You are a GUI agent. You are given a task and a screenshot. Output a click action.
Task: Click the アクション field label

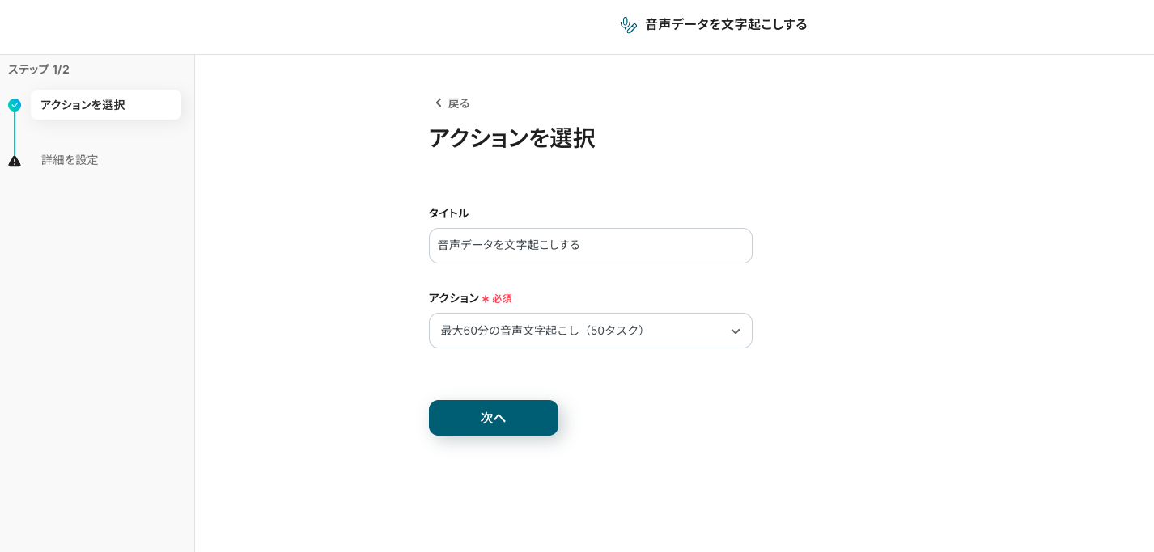pyautogui.click(x=453, y=298)
